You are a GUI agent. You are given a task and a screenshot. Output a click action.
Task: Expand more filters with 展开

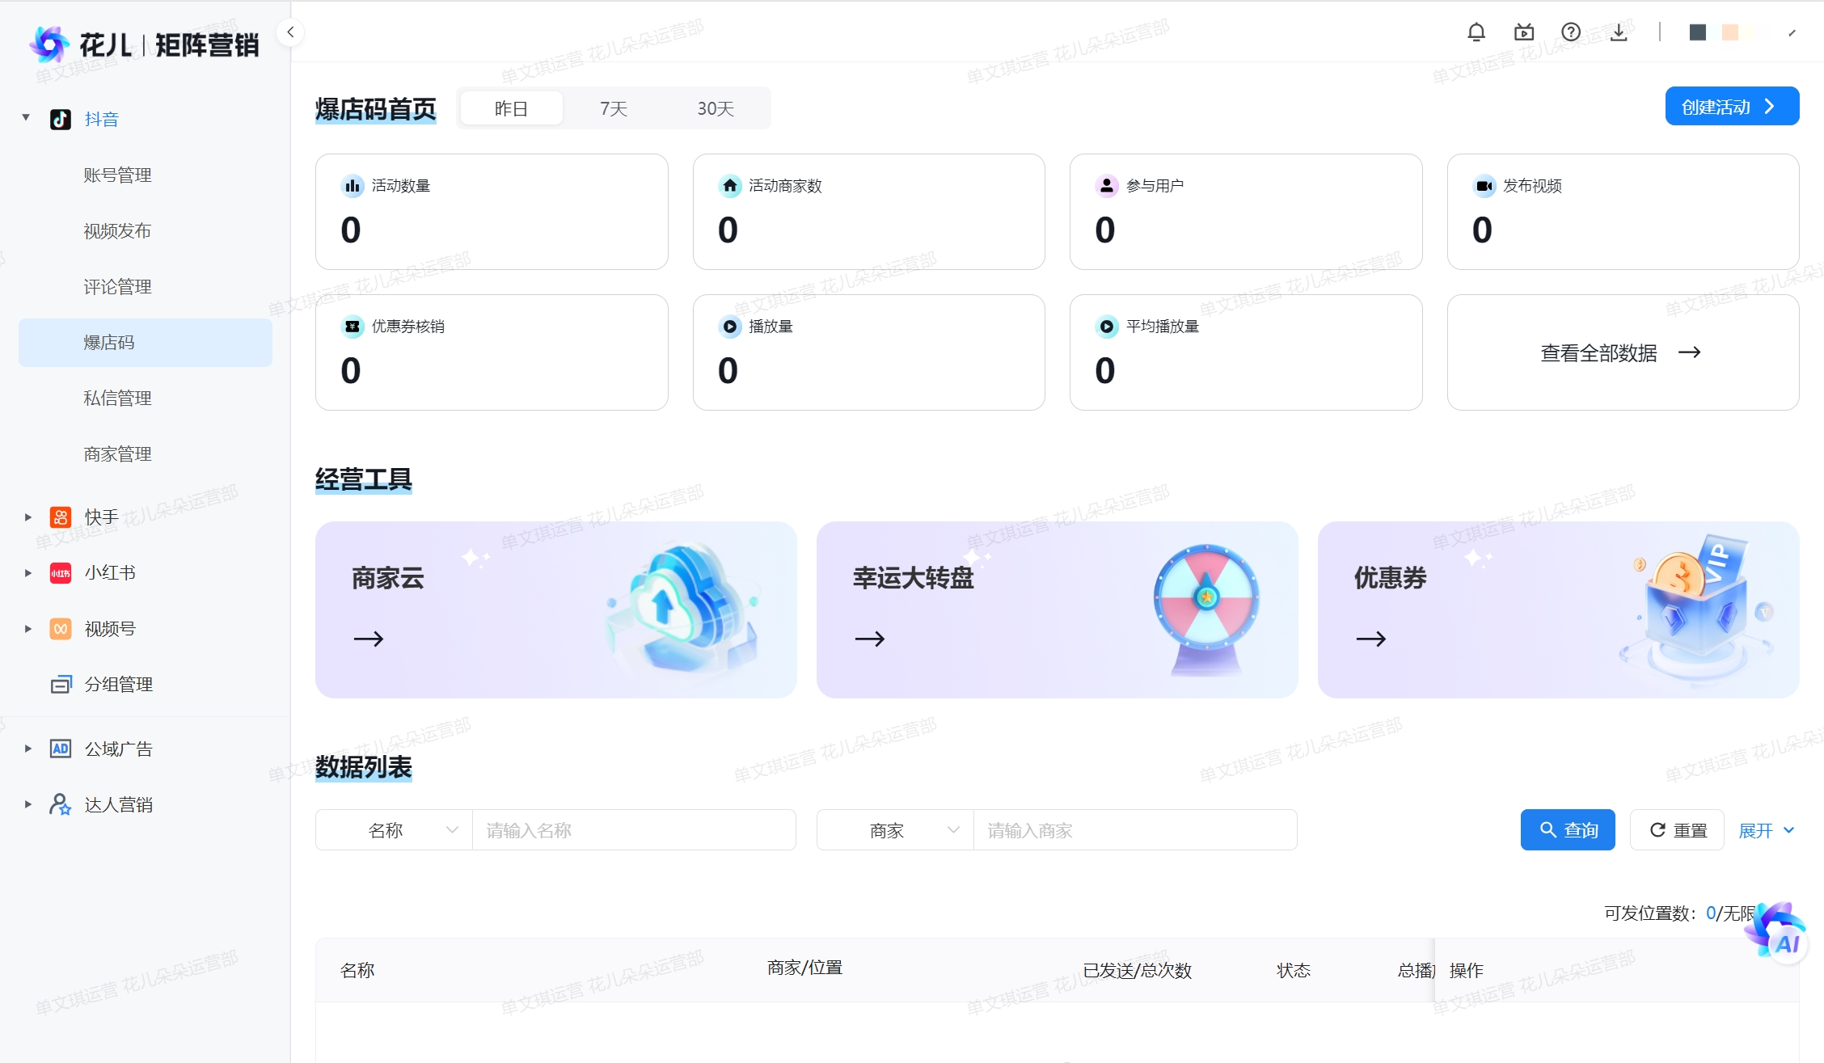pyautogui.click(x=1767, y=830)
